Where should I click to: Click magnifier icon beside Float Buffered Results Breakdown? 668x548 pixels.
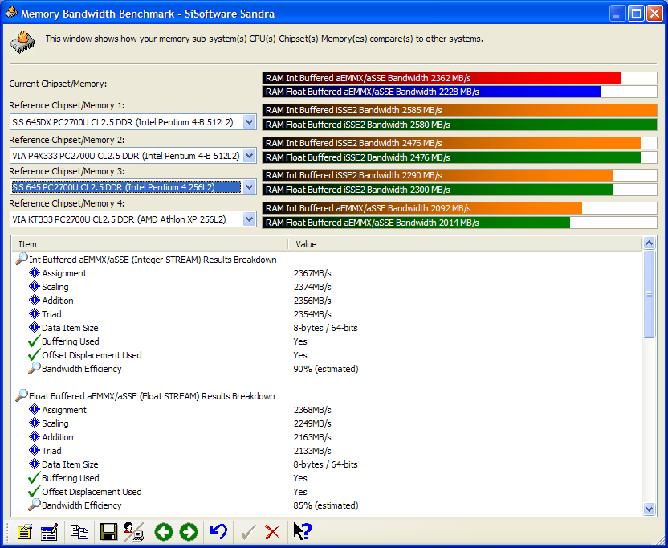[x=22, y=395]
